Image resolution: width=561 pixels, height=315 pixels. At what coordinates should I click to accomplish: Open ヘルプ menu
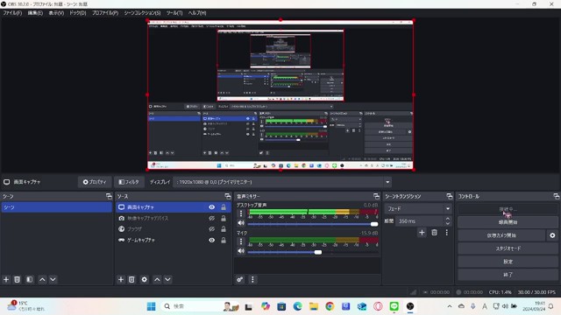click(197, 13)
